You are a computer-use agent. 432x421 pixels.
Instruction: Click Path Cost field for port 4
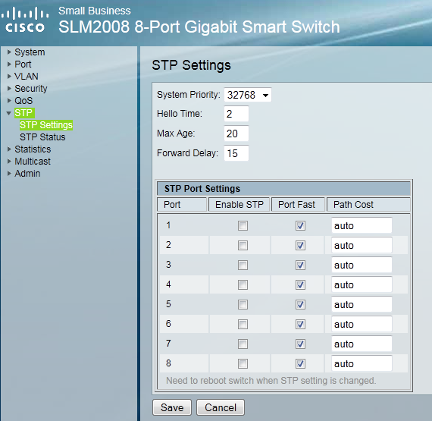[362, 284]
